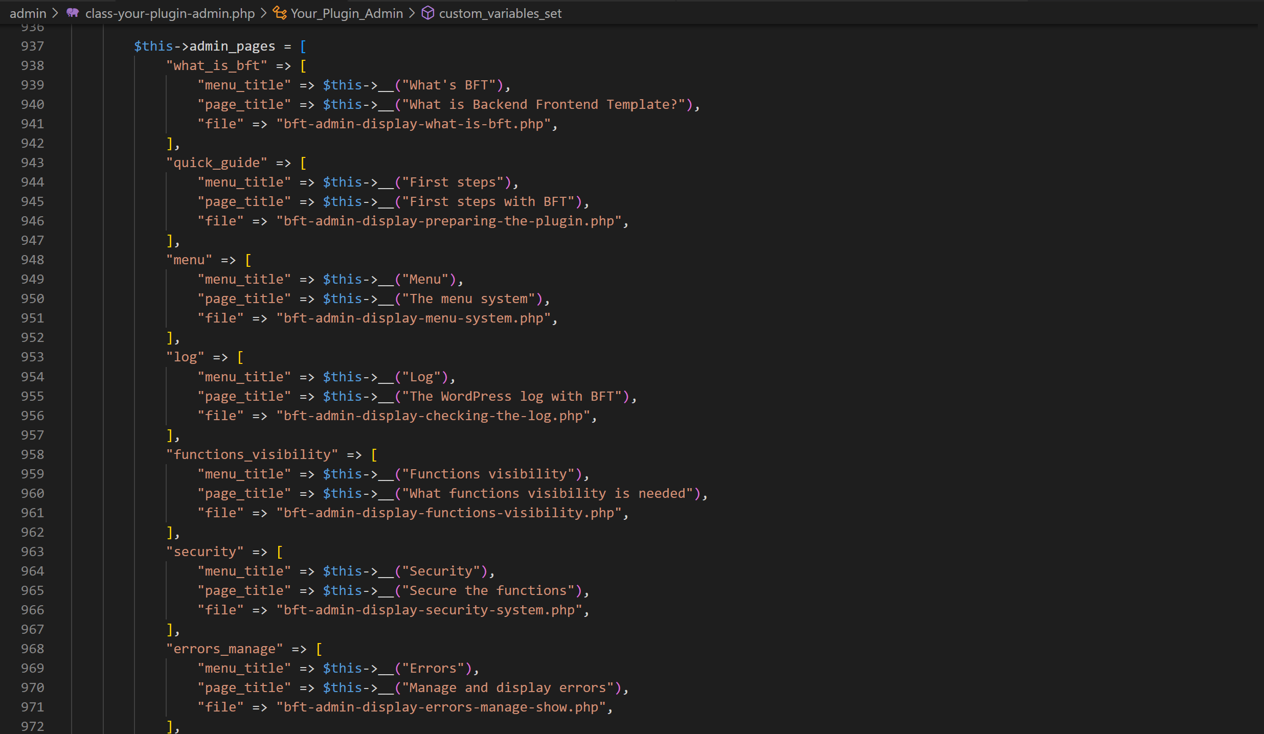Expand the chevron after Your_Plugin_Admin breadcrumb
Screen dimensions: 1264x734
pyautogui.click(x=412, y=13)
